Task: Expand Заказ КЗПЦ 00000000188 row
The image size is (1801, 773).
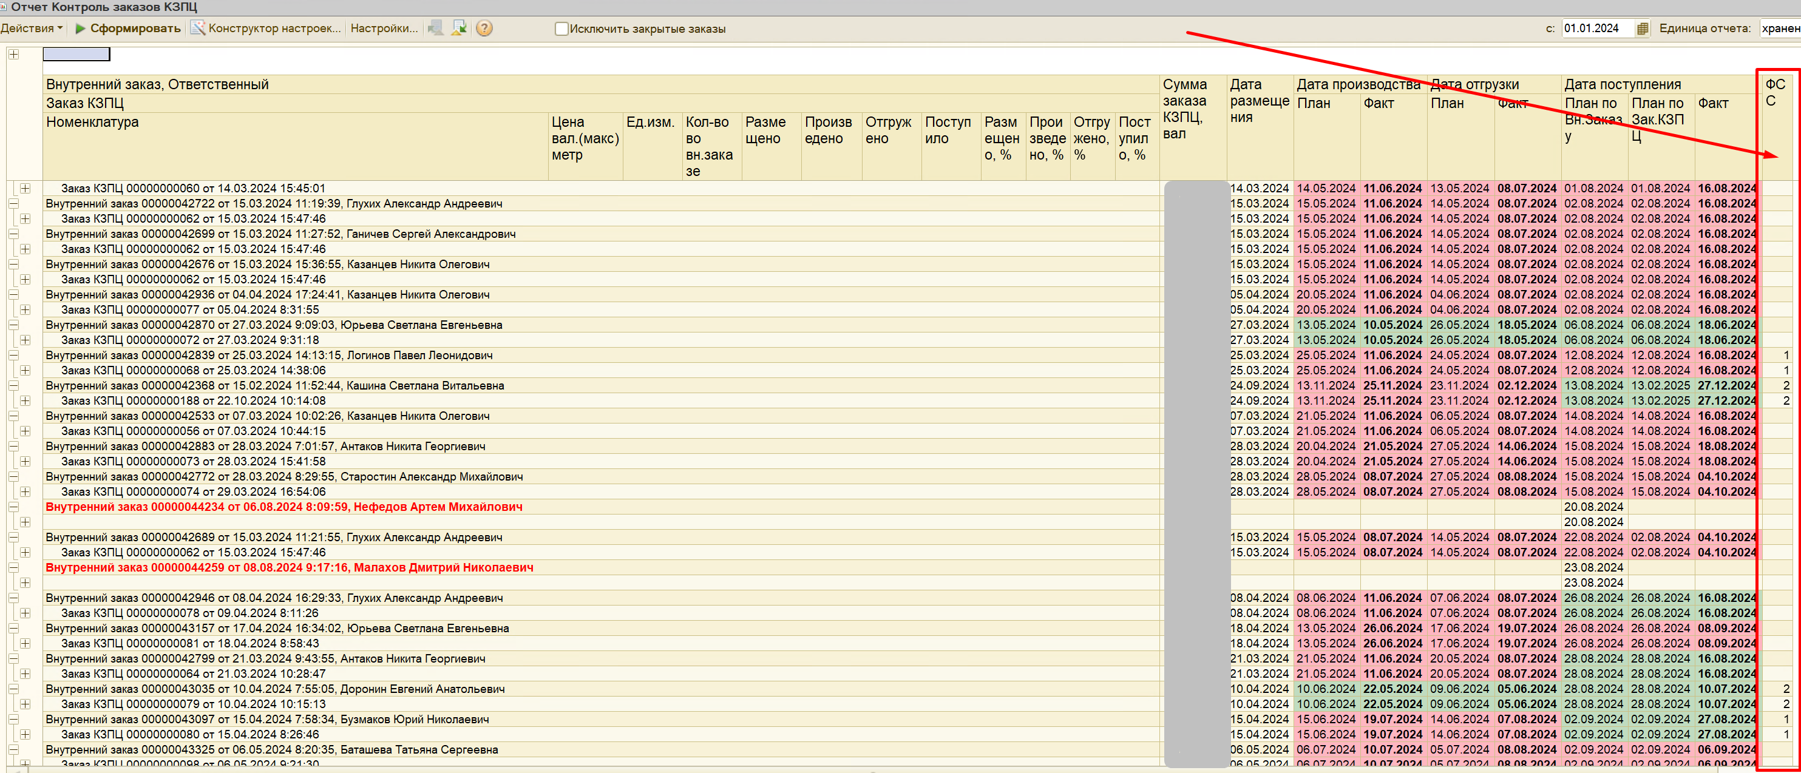Action: pyautogui.click(x=25, y=400)
